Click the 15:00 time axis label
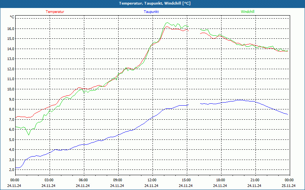This screenshot has width=305, height=190. (186, 180)
